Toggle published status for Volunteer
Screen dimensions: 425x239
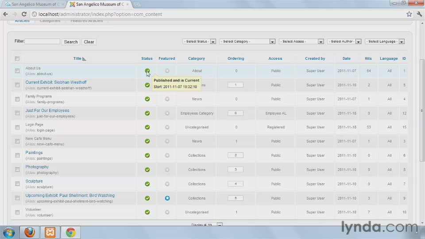tap(147, 212)
